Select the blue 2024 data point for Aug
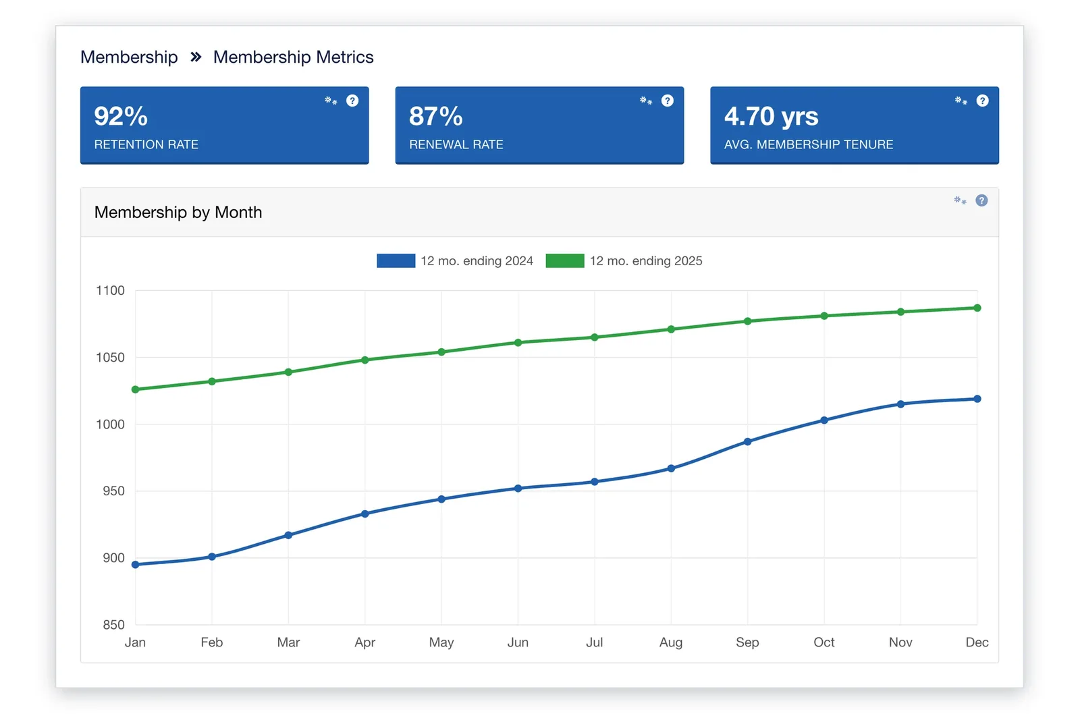The width and height of the screenshot is (1080, 720). [x=671, y=468]
